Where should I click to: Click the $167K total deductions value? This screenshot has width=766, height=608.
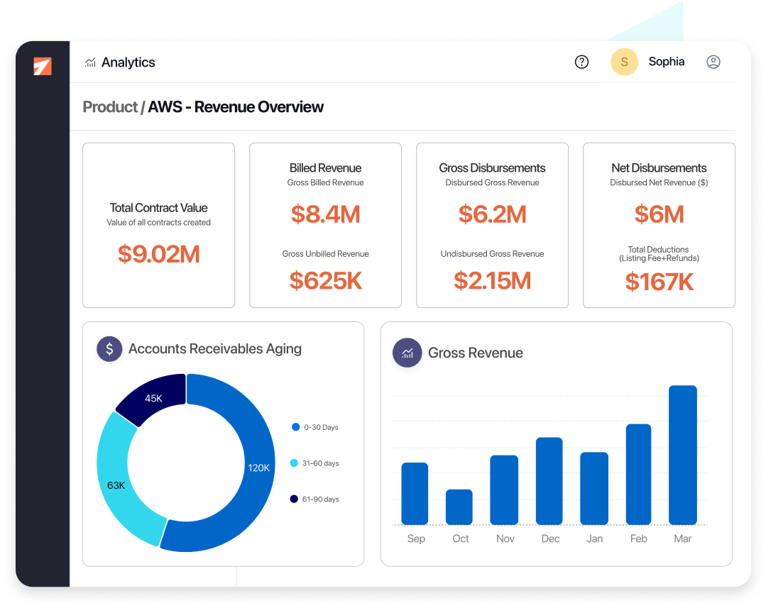tap(659, 282)
